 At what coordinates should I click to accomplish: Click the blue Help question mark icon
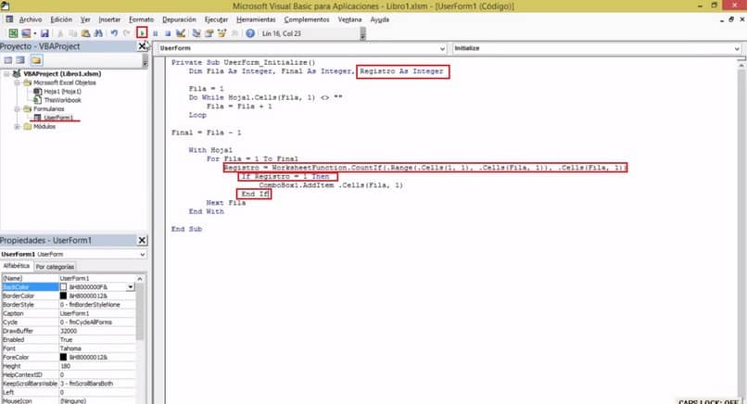[x=250, y=33]
